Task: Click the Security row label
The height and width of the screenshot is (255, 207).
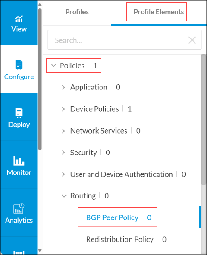Action: click(83, 153)
